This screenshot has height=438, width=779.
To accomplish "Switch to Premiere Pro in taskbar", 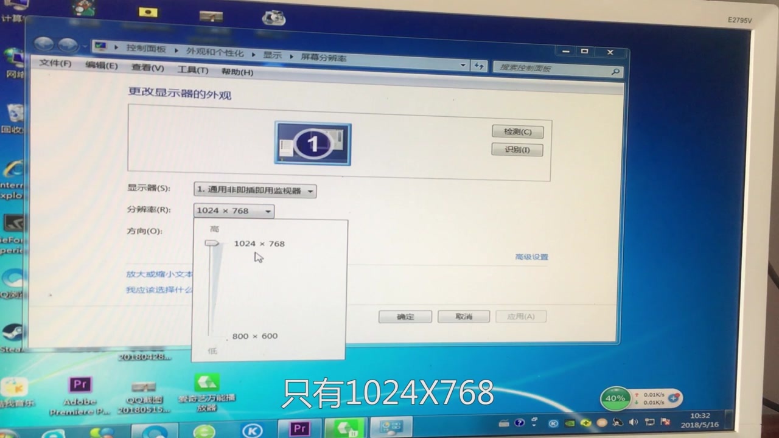I will pyautogui.click(x=299, y=428).
